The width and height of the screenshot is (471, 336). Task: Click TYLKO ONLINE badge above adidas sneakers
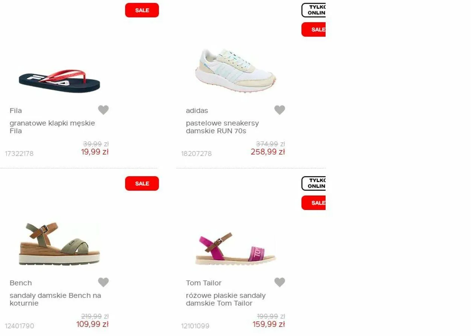[313, 10]
